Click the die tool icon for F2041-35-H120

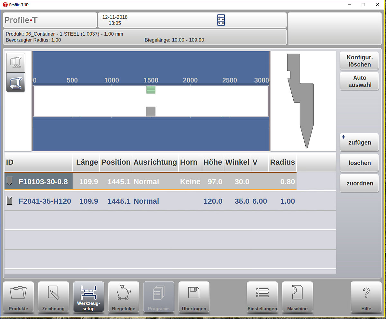click(x=10, y=201)
